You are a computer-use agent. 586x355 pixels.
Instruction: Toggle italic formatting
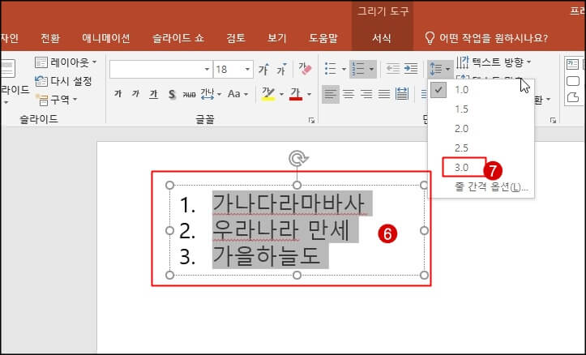pos(135,94)
